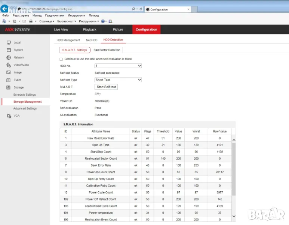The image size is (289, 225).
Task: Click the Storage disk icon
Action: pos(9,87)
